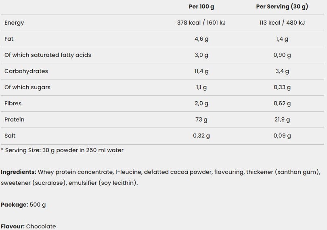Select 'Of which saturated fatty acids' label
The width and height of the screenshot is (327, 230).
48,55
